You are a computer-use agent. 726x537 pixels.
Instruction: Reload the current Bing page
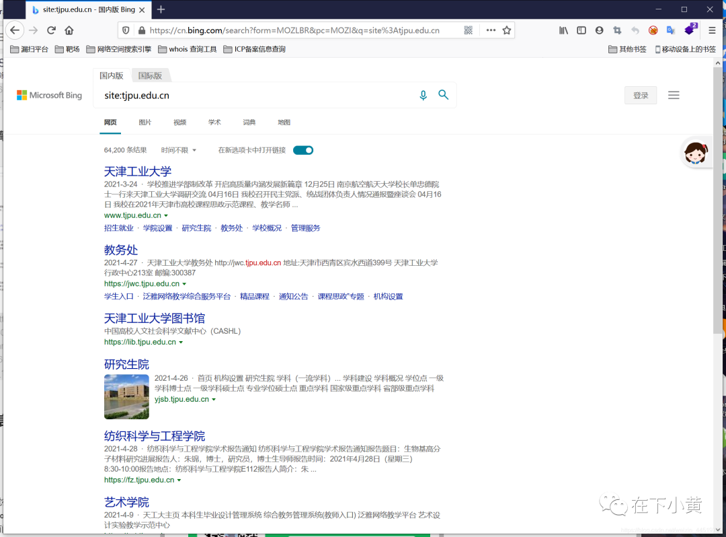[x=51, y=30]
